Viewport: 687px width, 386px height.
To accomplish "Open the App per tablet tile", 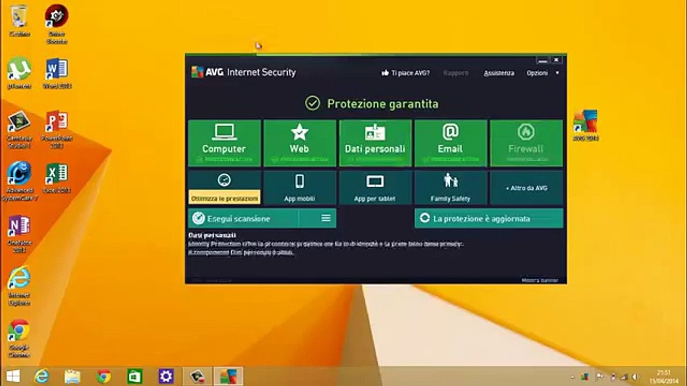I will pos(375,188).
